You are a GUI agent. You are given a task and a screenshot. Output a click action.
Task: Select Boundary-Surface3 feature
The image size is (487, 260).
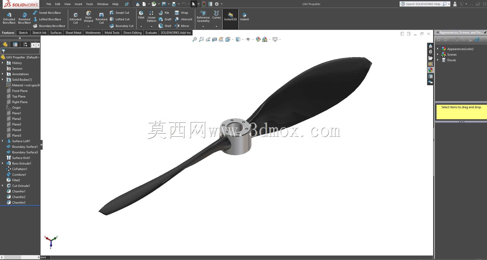coord(25,152)
